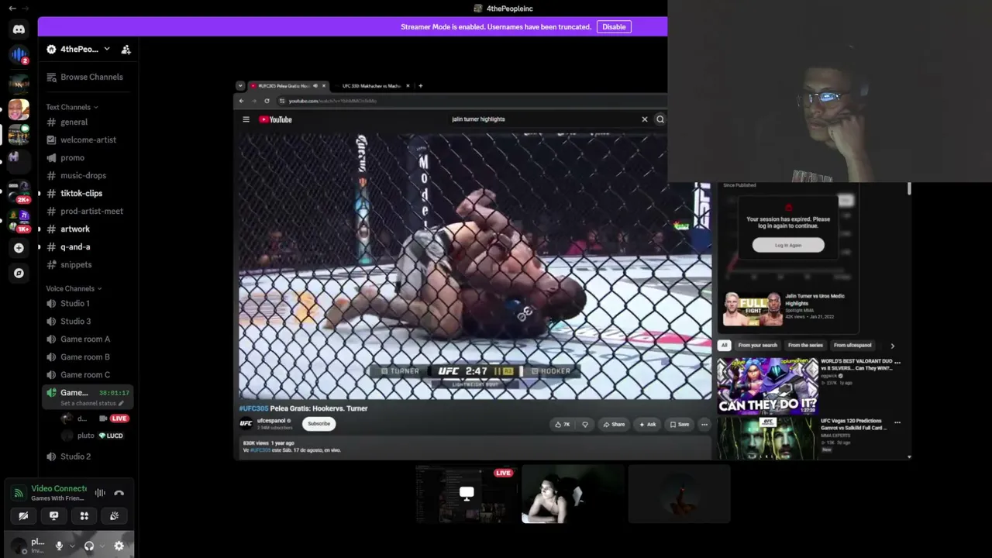This screenshot has width=992, height=558.
Task: Click the invite people icon beside server name
Action: (126, 49)
